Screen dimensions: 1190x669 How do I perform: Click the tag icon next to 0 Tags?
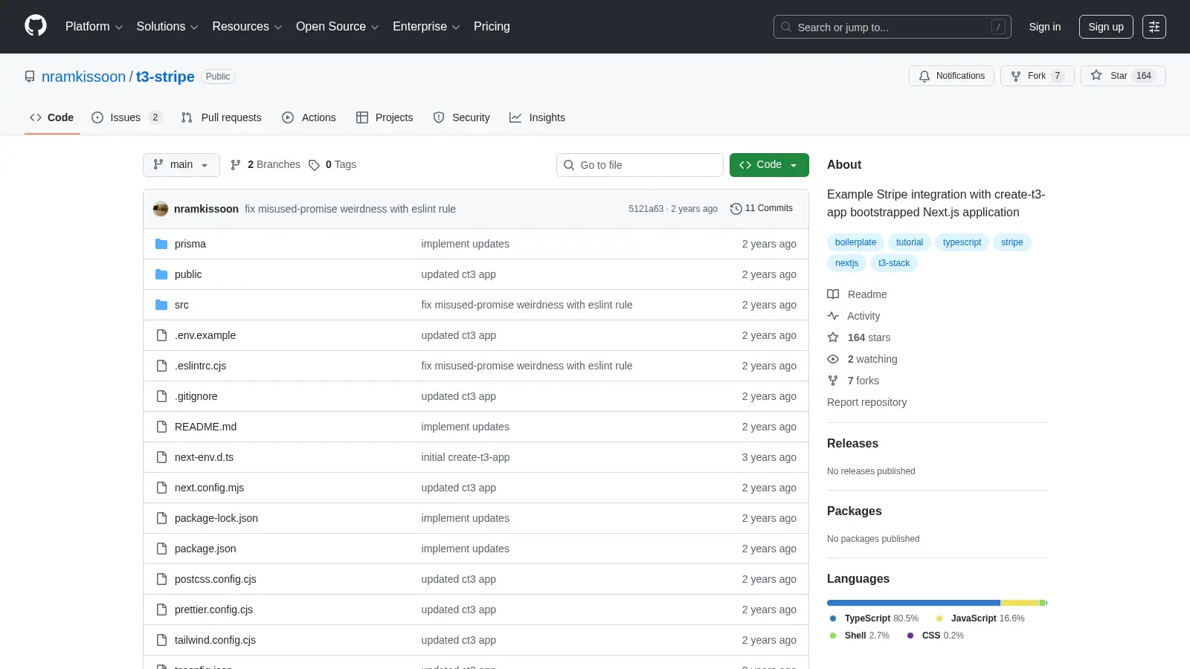314,165
